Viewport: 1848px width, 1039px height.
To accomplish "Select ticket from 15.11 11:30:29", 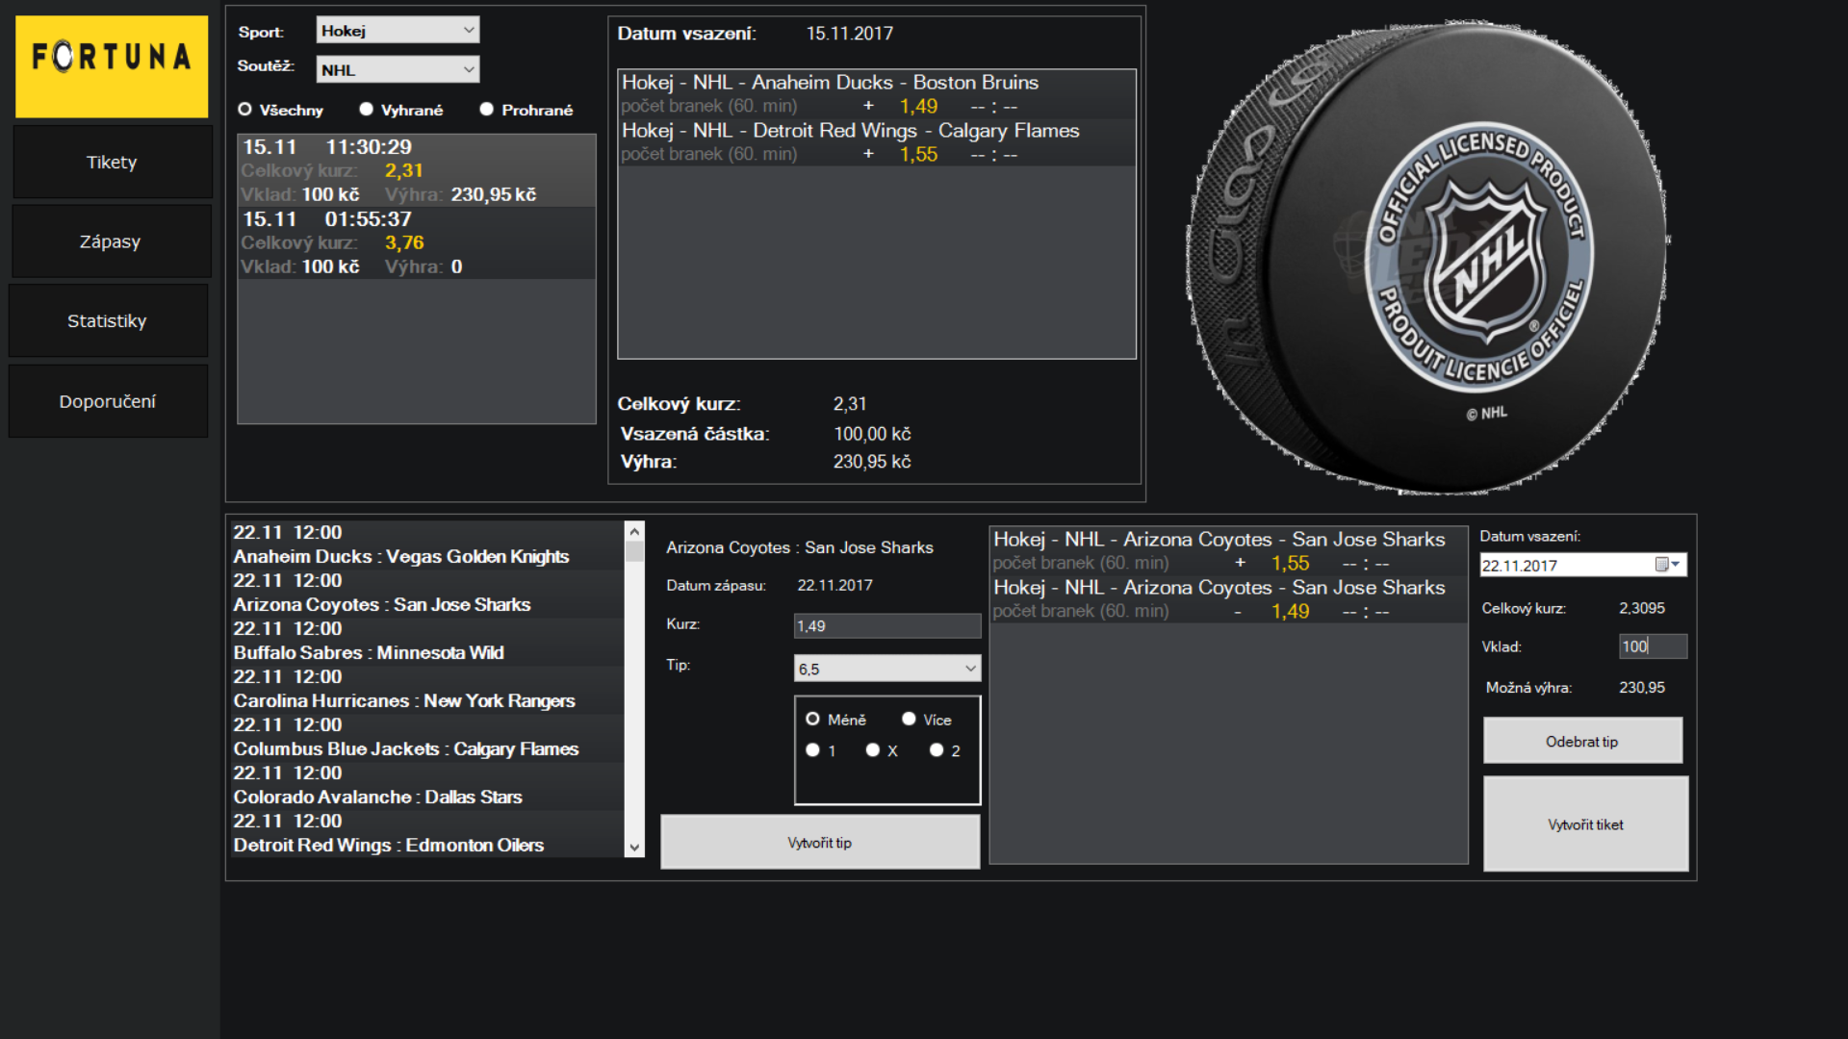I will pyautogui.click(x=417, y=170).
